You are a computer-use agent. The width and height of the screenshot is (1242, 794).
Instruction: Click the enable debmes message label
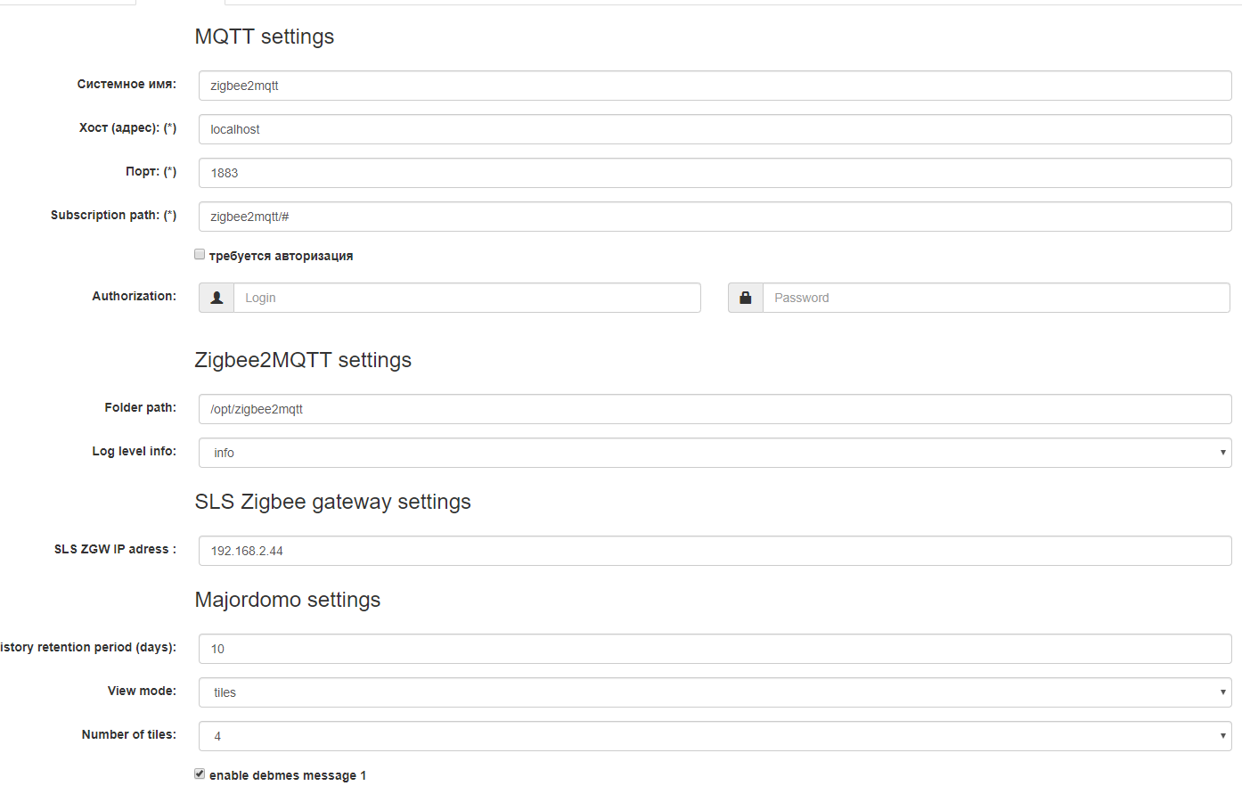click(287, 775)
